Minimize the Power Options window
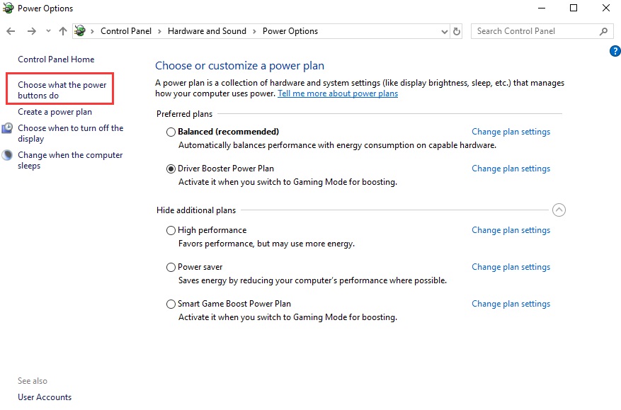 coord(542,8)
